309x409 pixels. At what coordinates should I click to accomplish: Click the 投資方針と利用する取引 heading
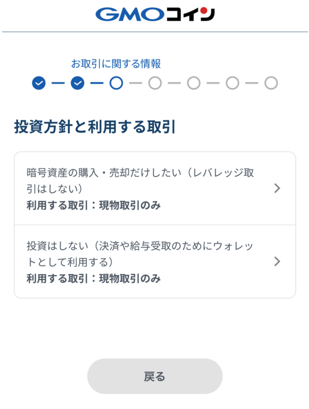click(x=95, y=127)
